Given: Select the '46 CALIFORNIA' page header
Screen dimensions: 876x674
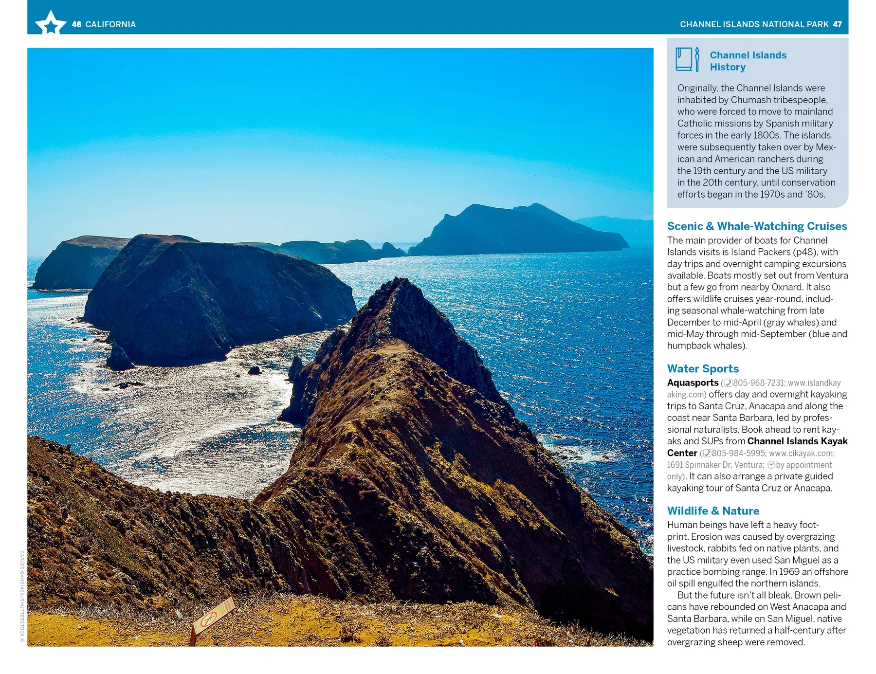Looking at the screenshot, I should click(104, 24).
